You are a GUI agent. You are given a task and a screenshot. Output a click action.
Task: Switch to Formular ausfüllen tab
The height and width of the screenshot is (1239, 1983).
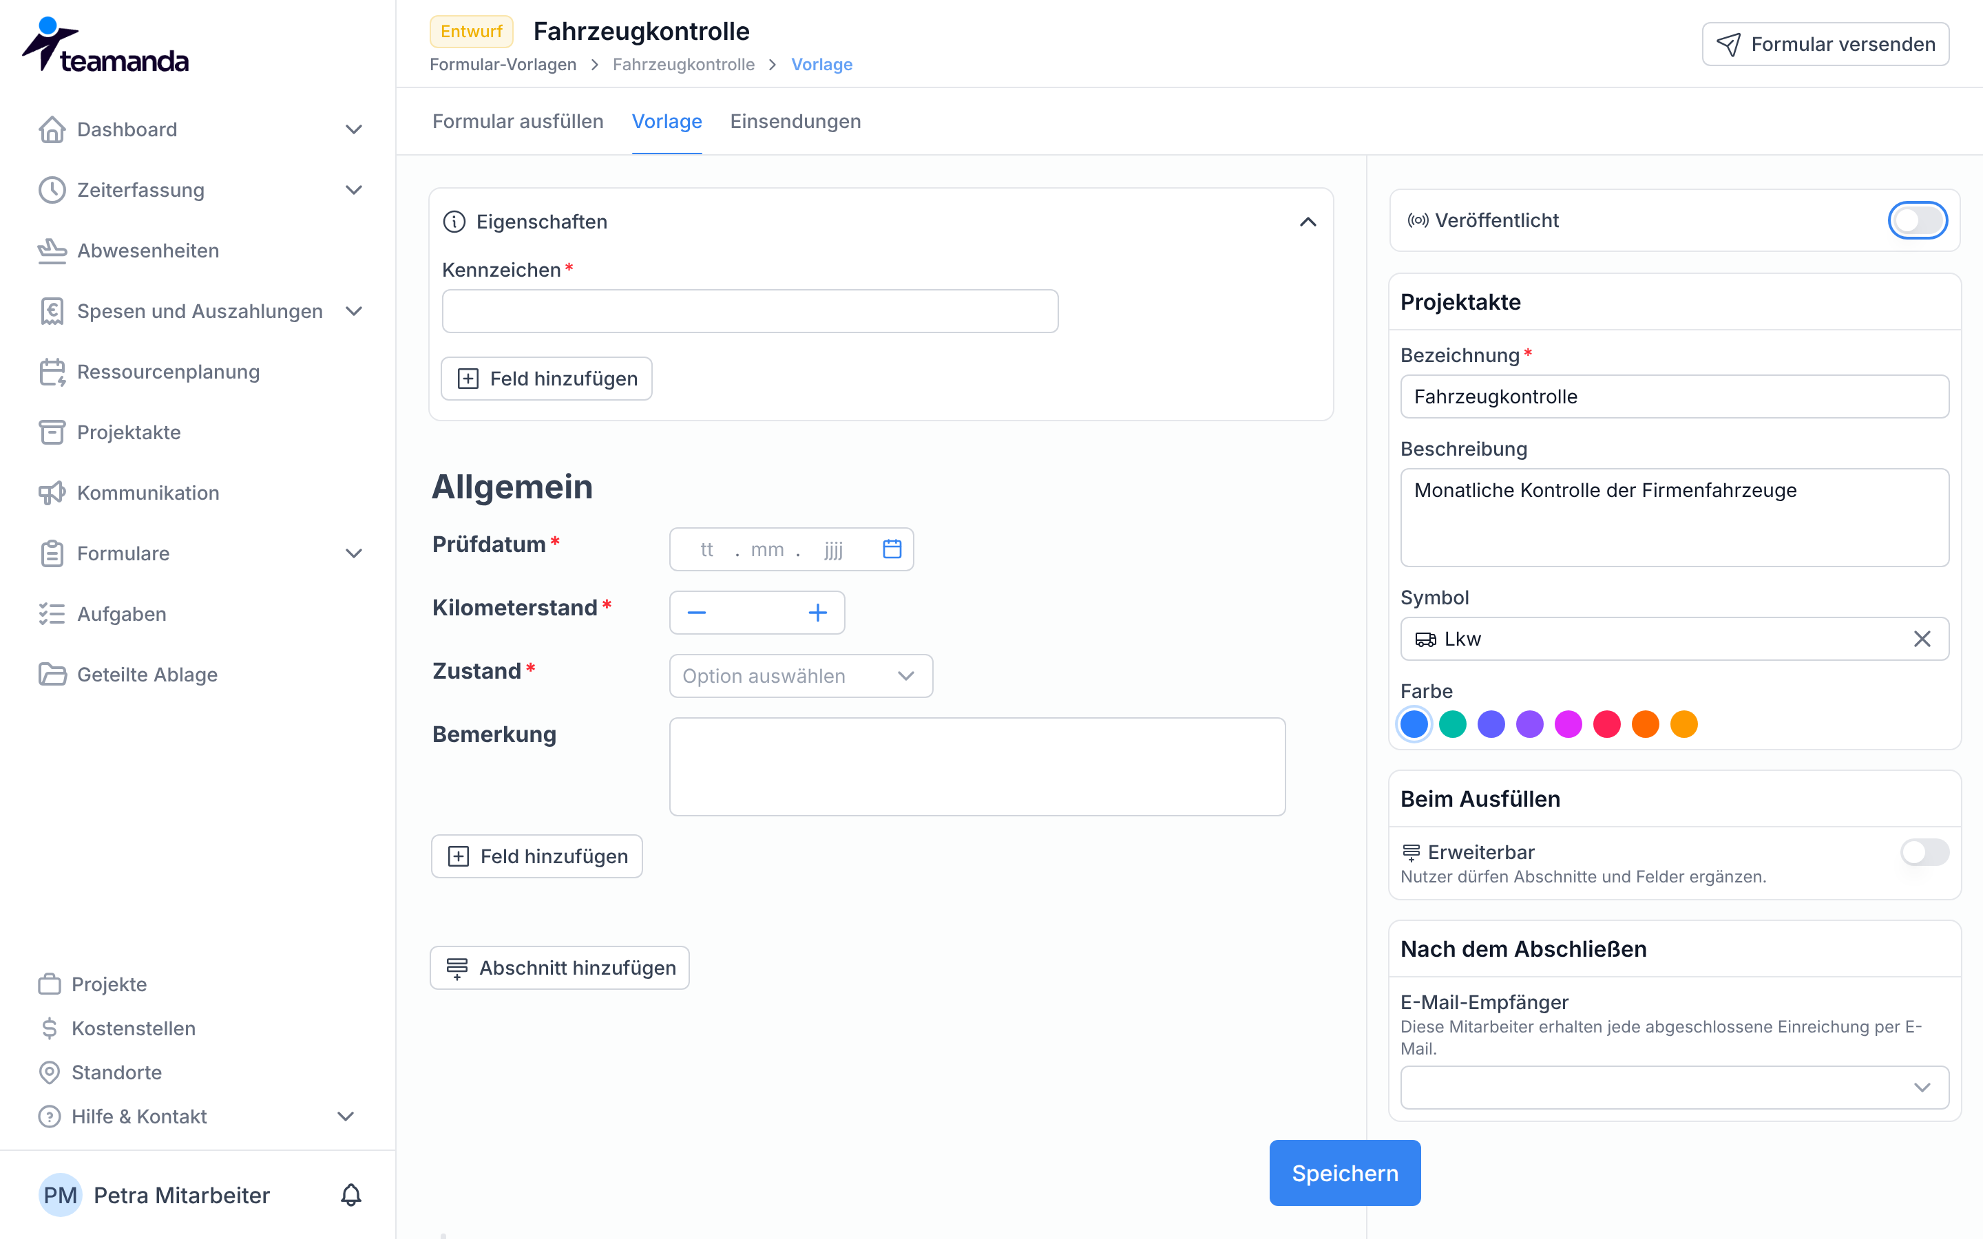click(517, 121)
